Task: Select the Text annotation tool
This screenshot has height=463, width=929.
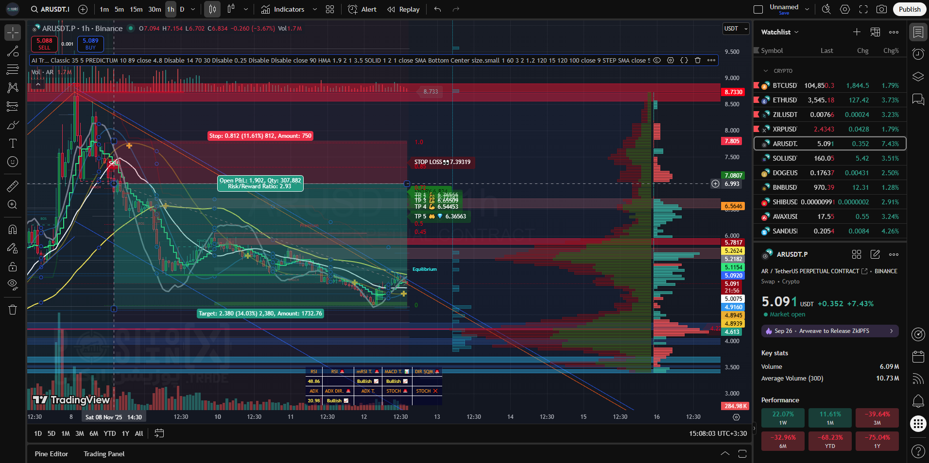Action: (13, 143)
